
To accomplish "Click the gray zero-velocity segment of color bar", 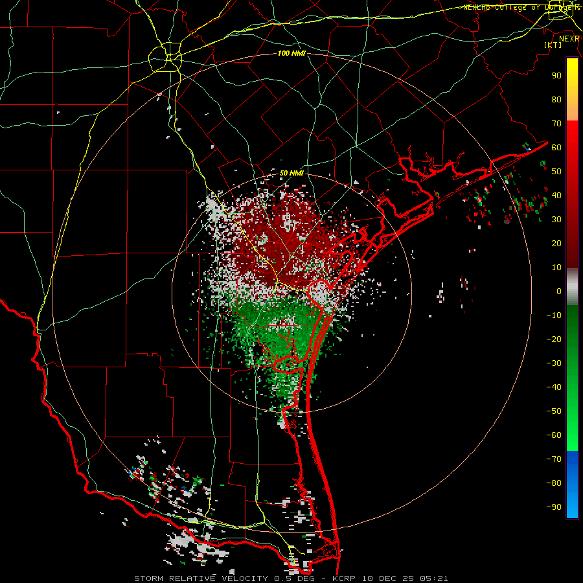I will 572,287.
